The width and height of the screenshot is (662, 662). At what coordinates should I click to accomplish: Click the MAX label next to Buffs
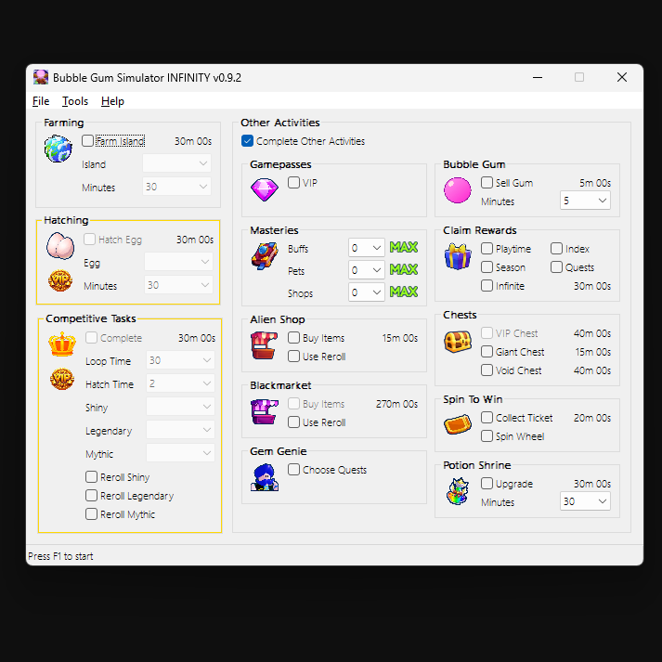(x=404, y=247)
